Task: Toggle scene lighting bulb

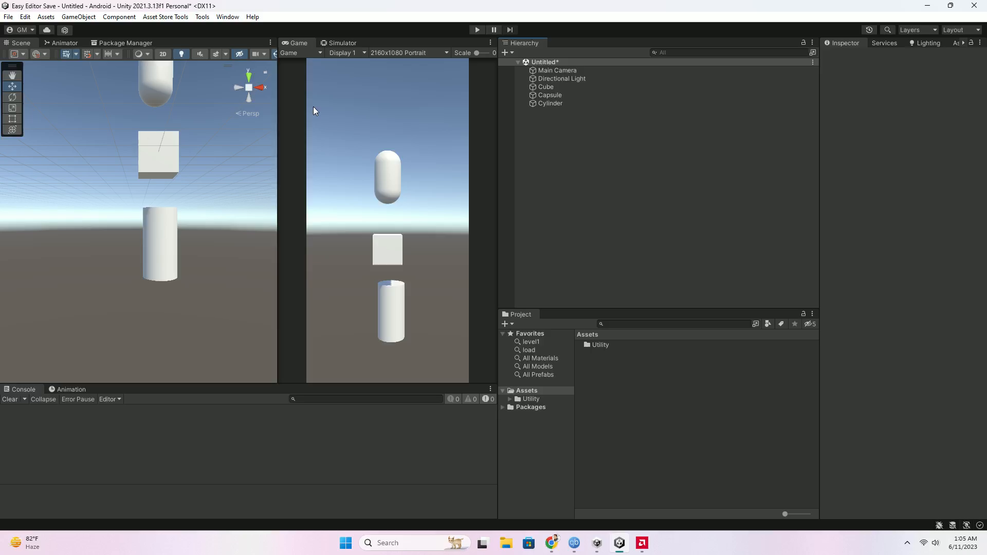Action: coord(181,53)
